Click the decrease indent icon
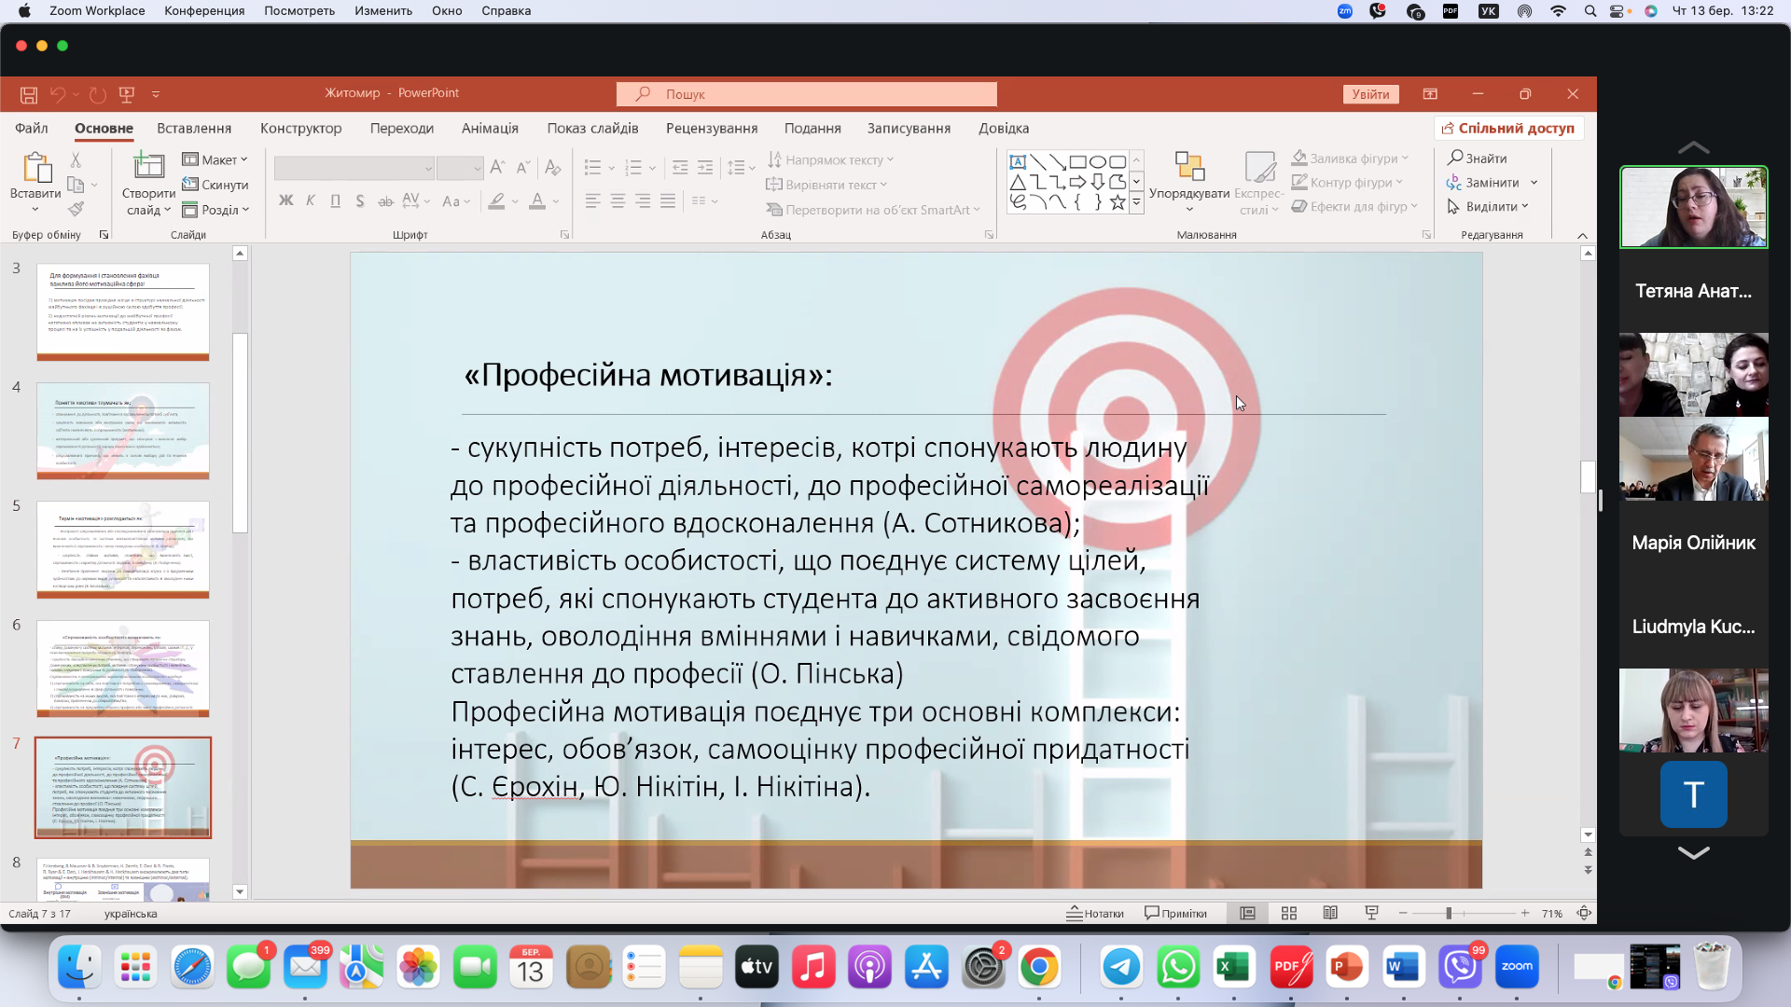Screen dimensions: 1791x1007 [x=680, y=168]
